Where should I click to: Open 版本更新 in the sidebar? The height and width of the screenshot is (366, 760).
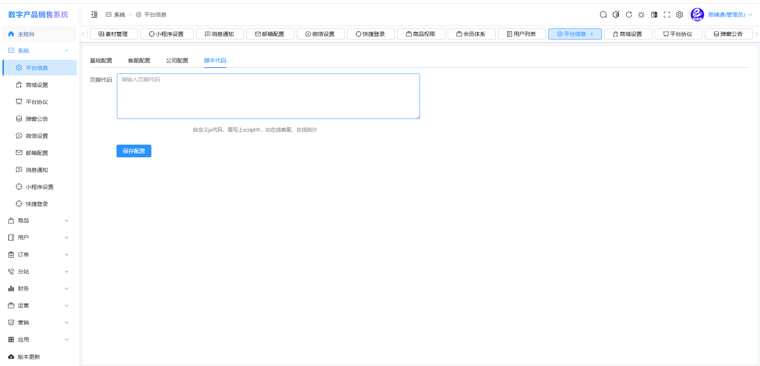29,357
